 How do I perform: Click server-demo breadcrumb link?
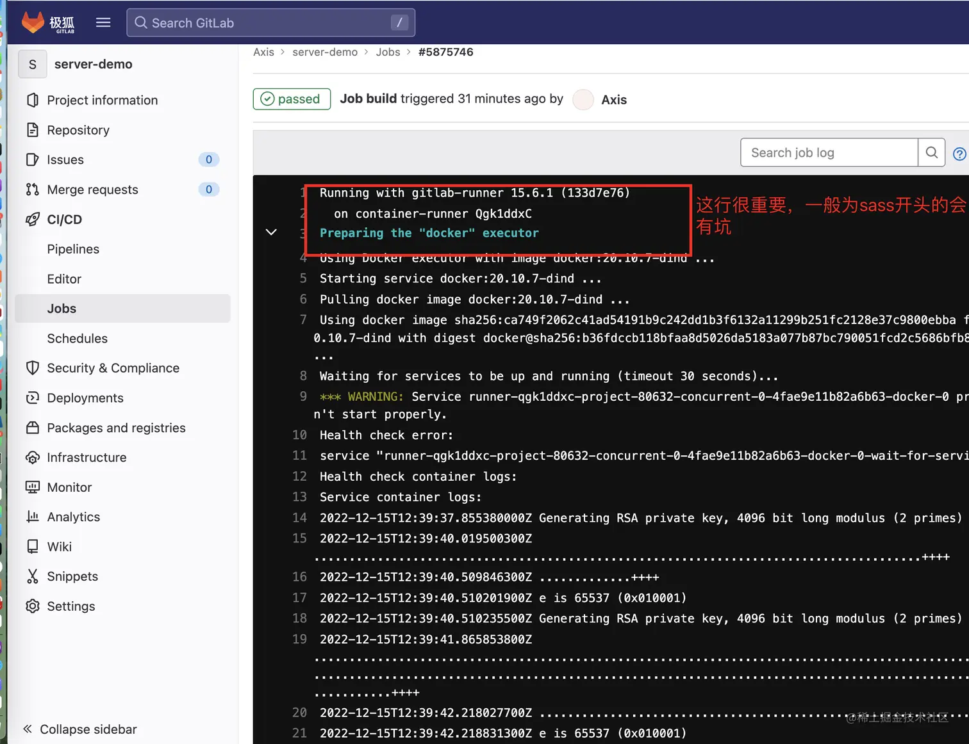point(325,52)
